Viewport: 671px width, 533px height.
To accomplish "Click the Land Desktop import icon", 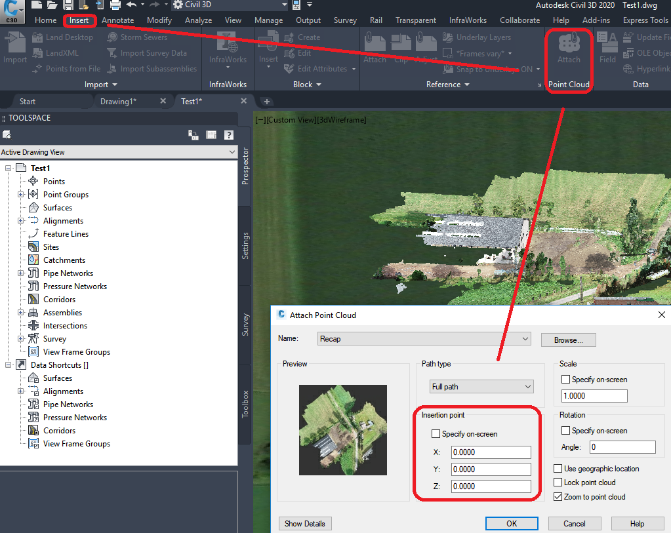I will click(x=37, y=37).
